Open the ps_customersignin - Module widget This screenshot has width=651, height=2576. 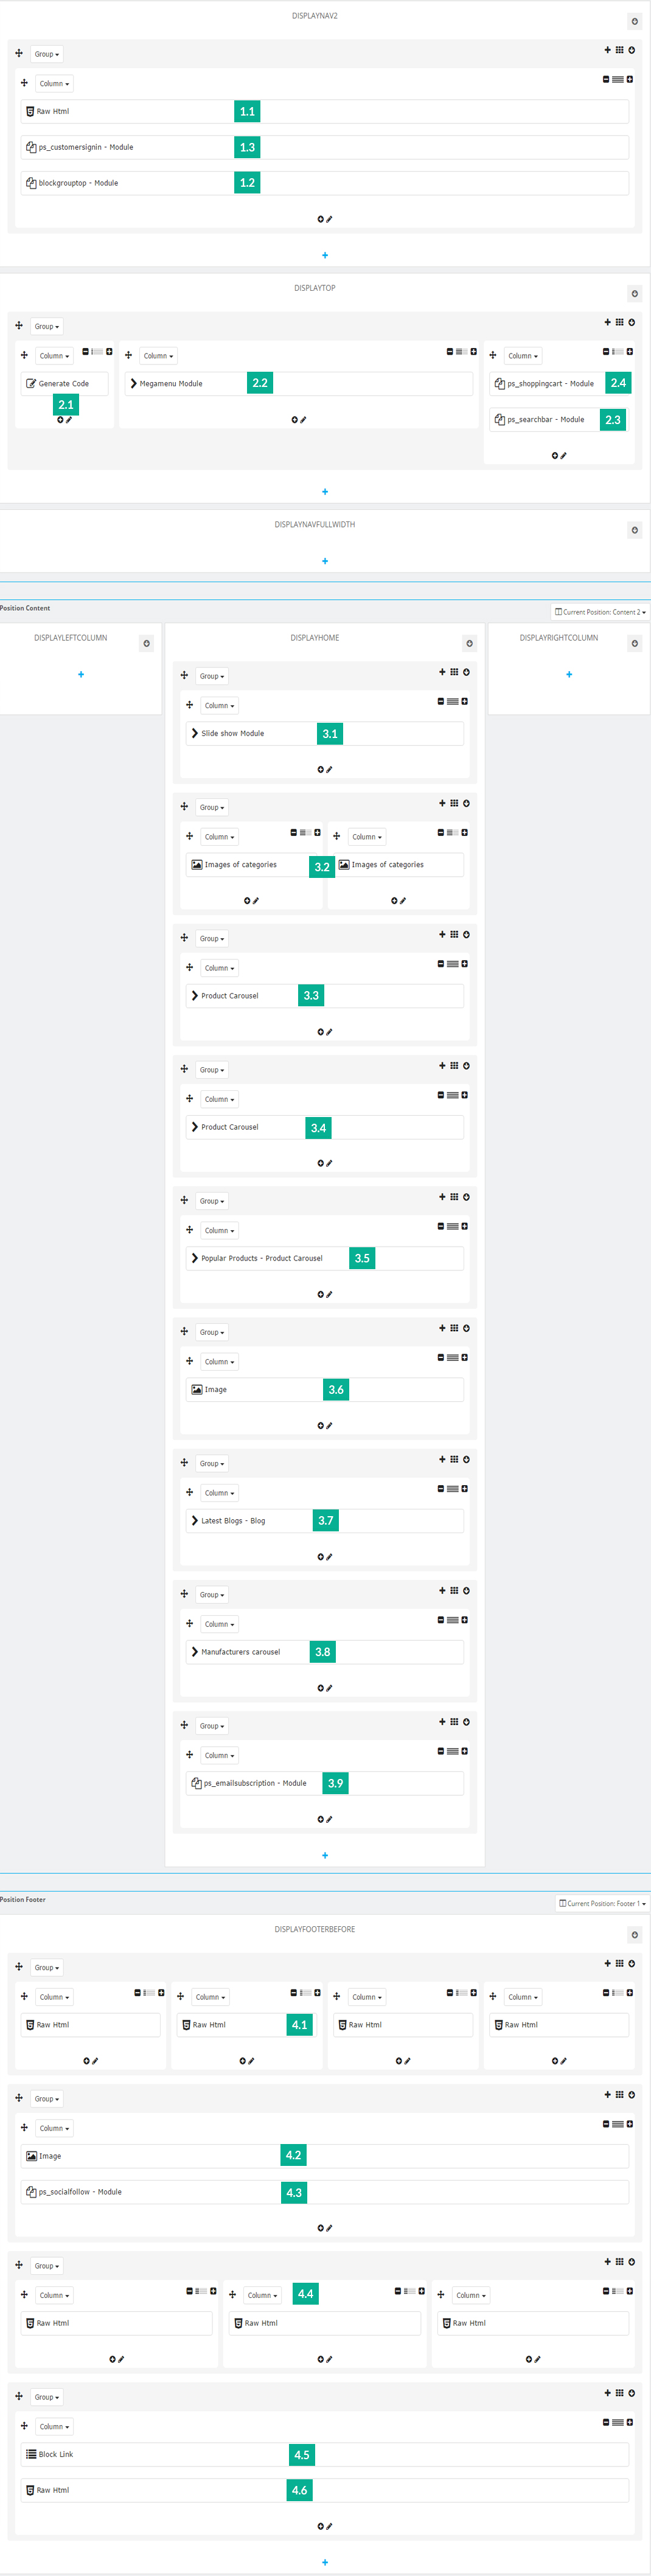click(x=325, y=147)
